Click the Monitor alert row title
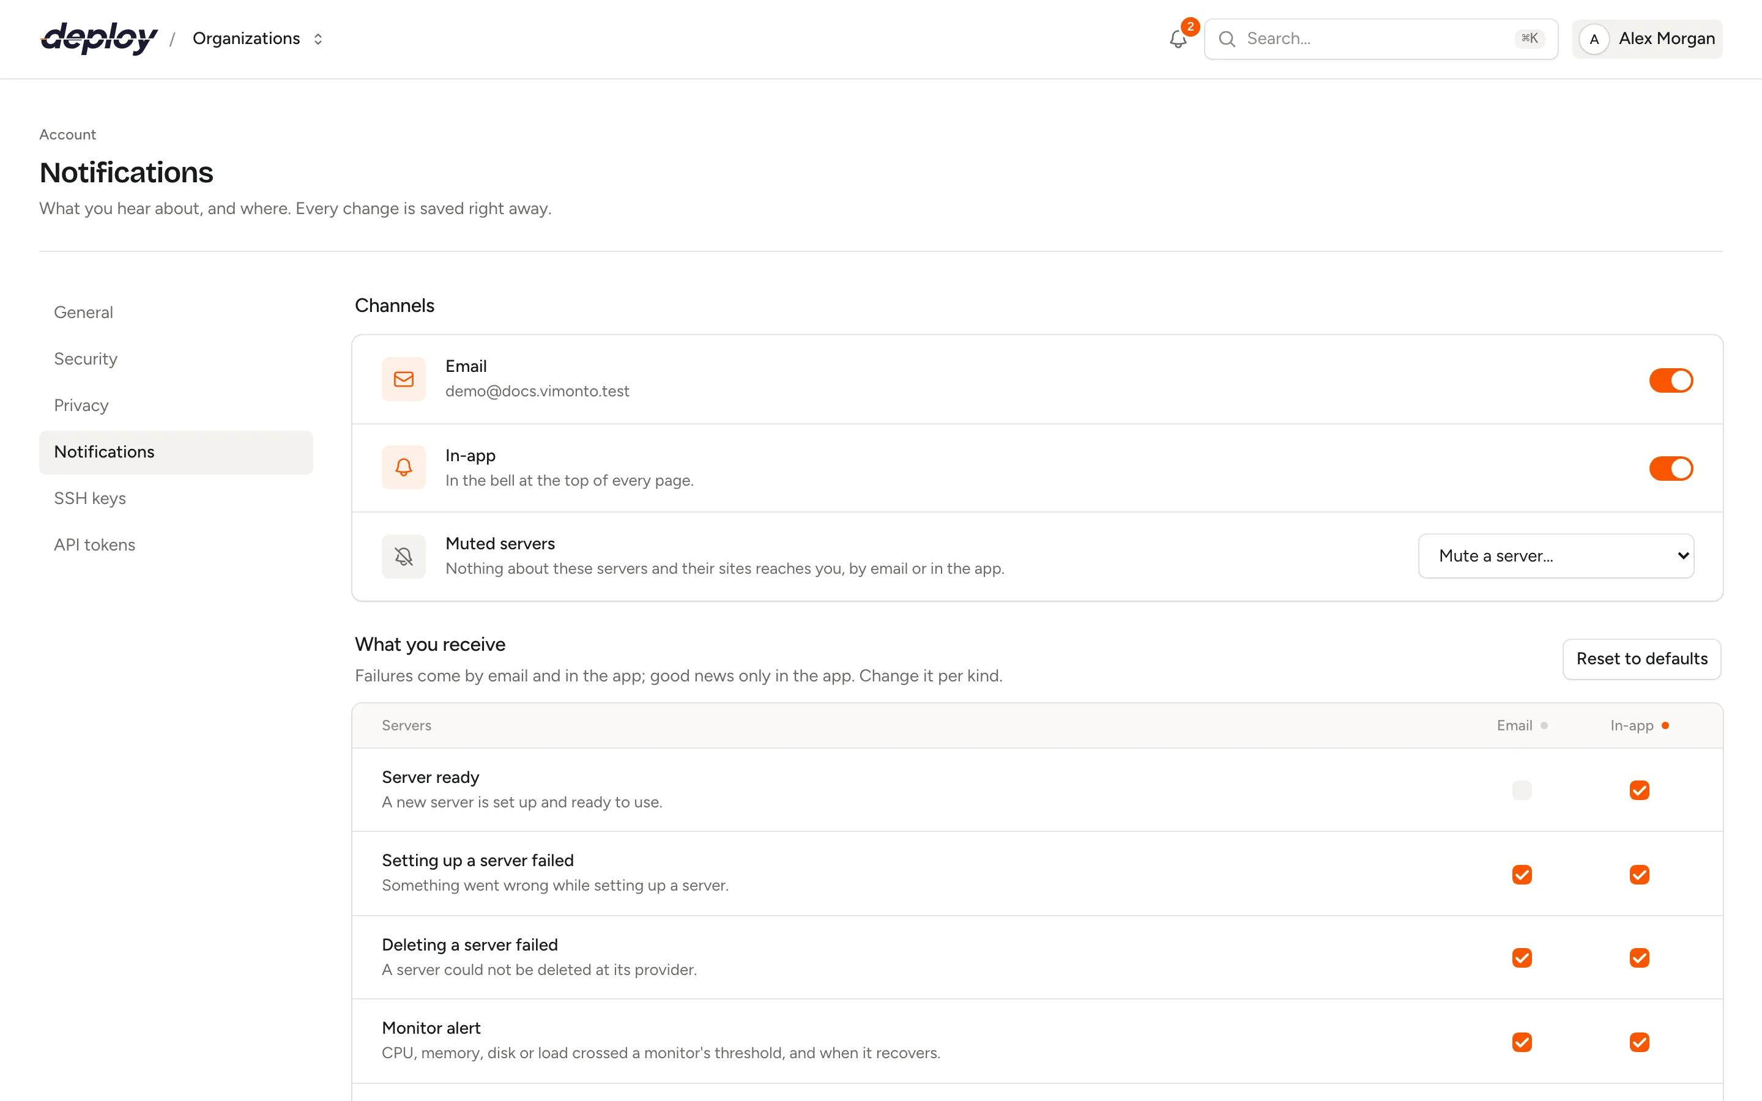Screen dimensions: 1762x1101 click(x=431, y=1028)
